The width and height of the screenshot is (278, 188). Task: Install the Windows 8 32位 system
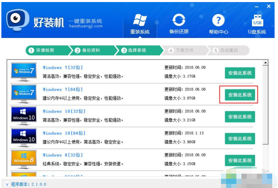click(x=240, y=161)
